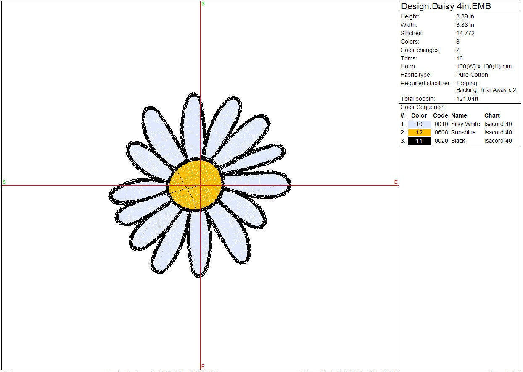523x372 pixels.
Task: Click the total bobbin value 121.04ft
Action: (467, 99)
